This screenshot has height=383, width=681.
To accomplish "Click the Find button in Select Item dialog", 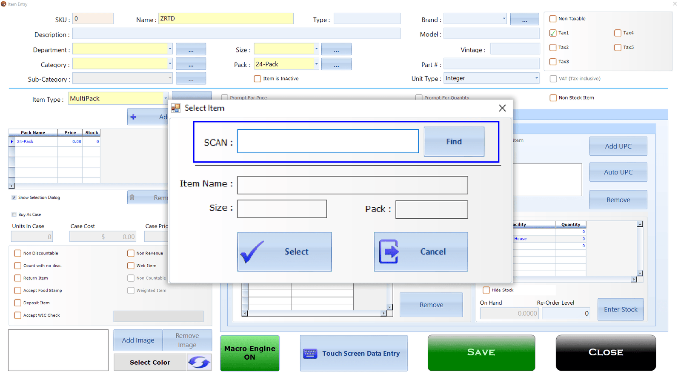I will [454, 142].
